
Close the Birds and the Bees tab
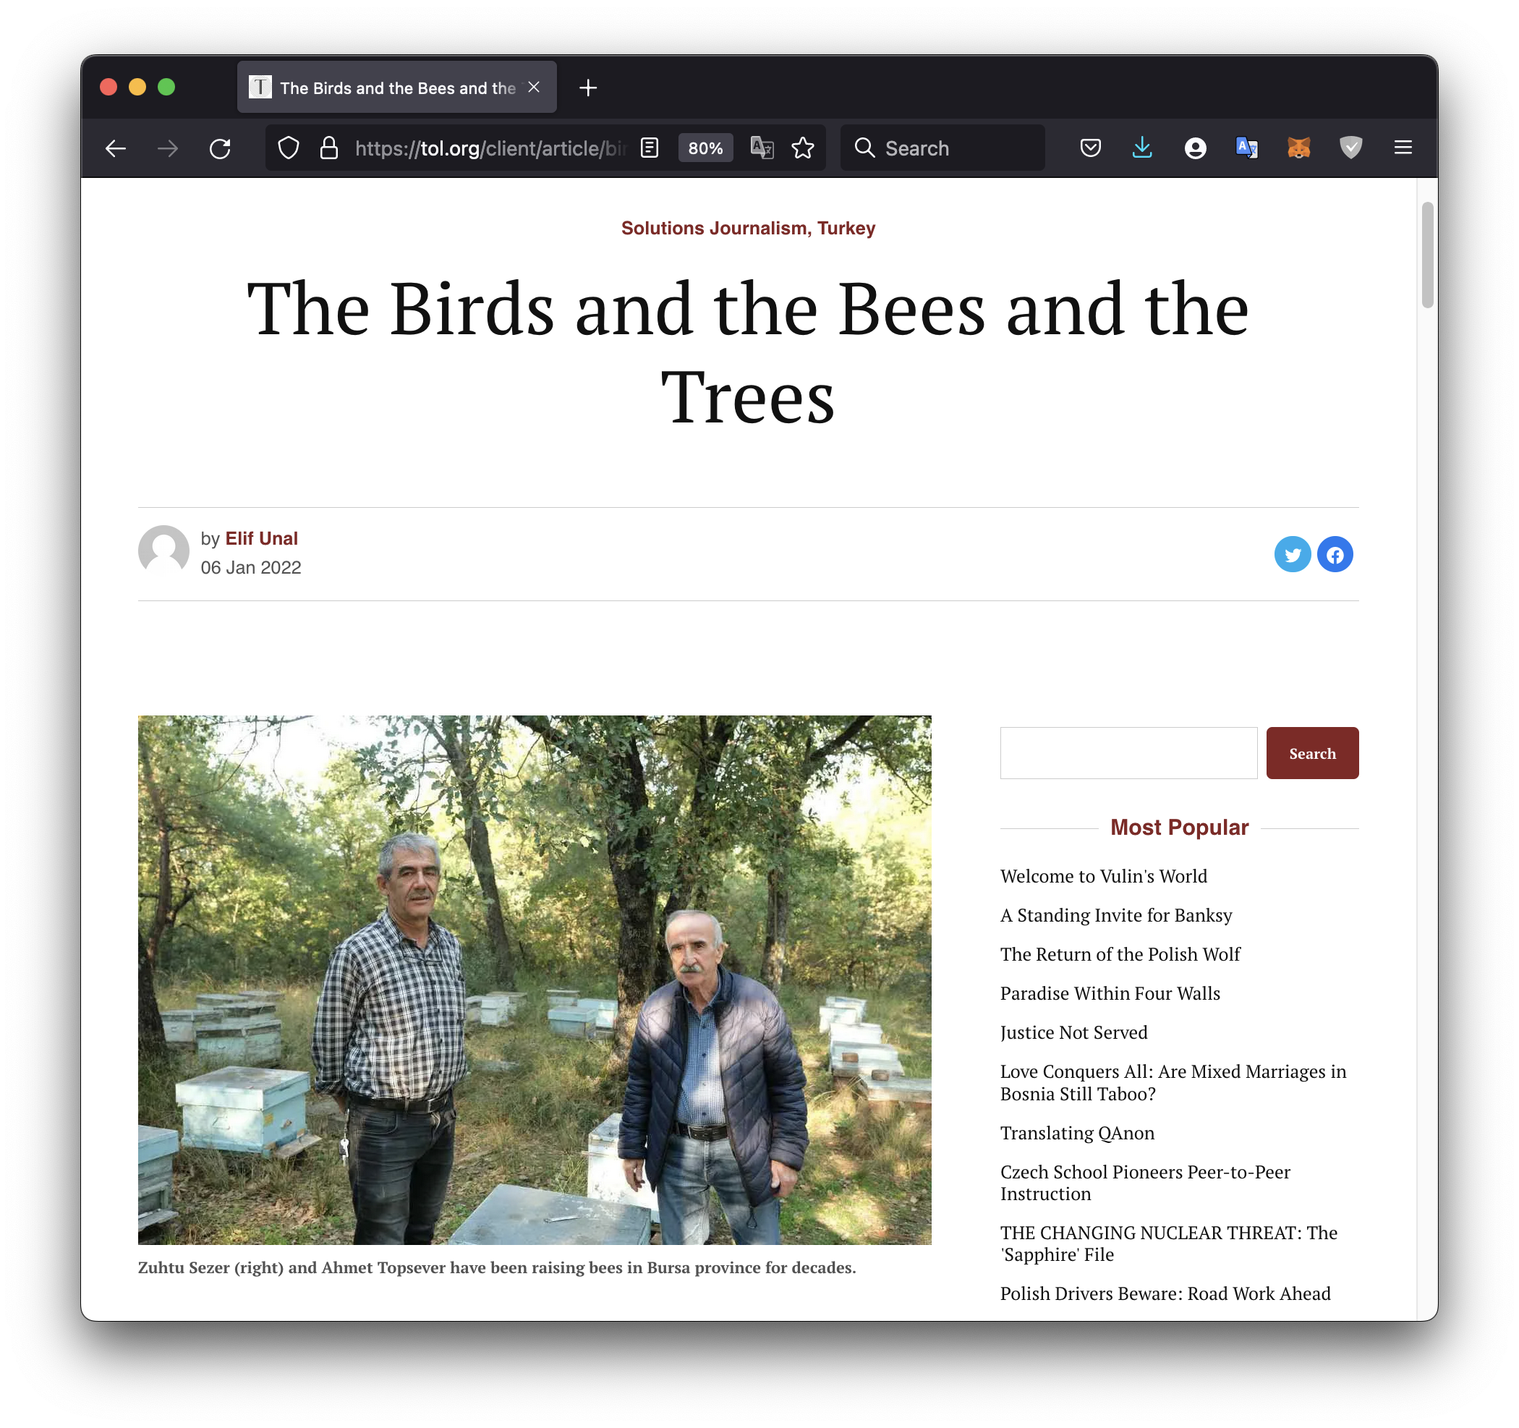click(534, 87)
